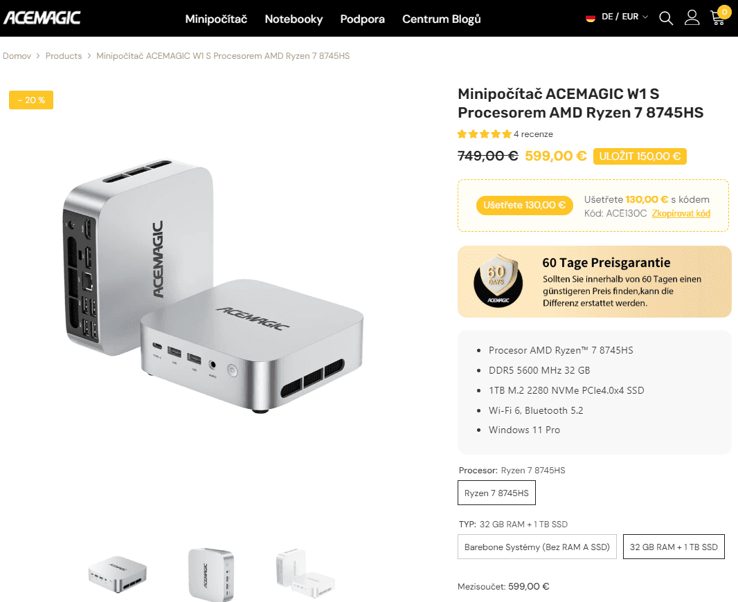Open the shopping cart icon

pyautogui.click(x=718, y=18)
